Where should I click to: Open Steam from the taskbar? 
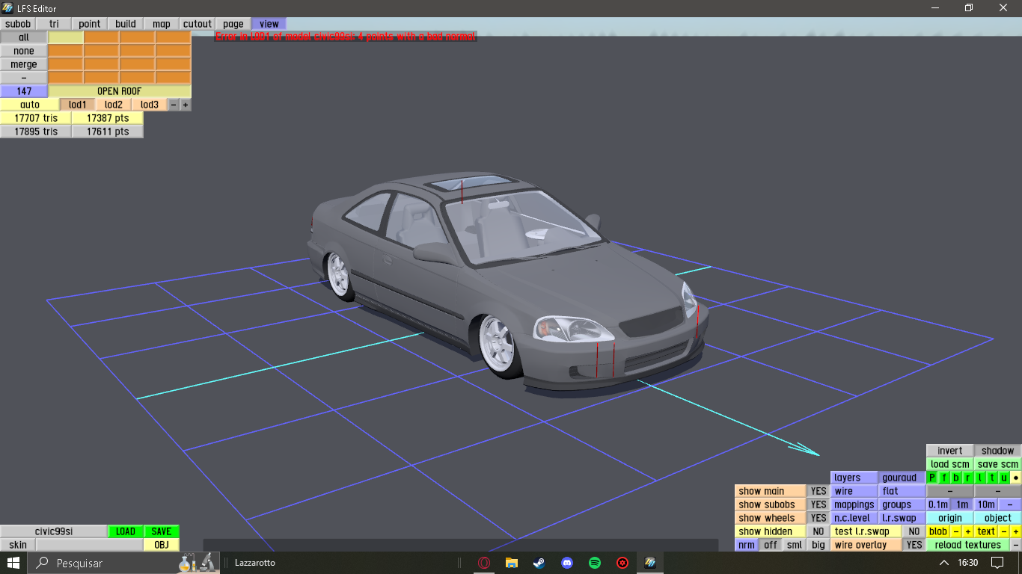539,563
